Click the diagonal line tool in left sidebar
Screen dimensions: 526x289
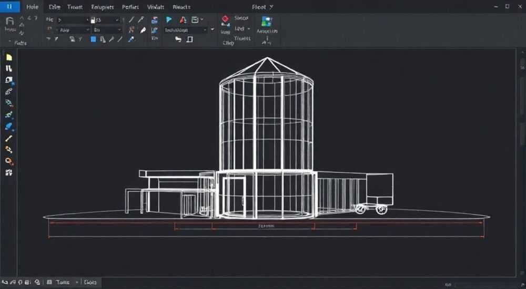coord(9,138)
